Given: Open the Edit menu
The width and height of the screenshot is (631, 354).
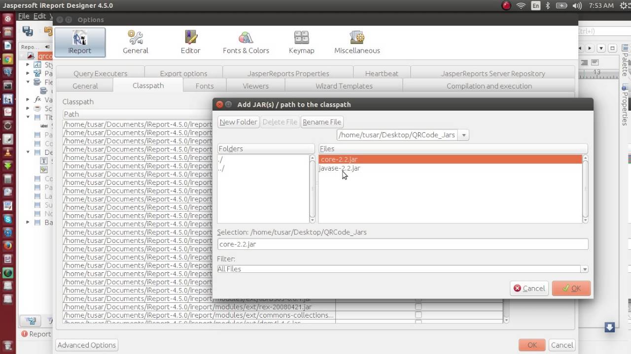Looking at the screenshot, I should click(40, 16).
